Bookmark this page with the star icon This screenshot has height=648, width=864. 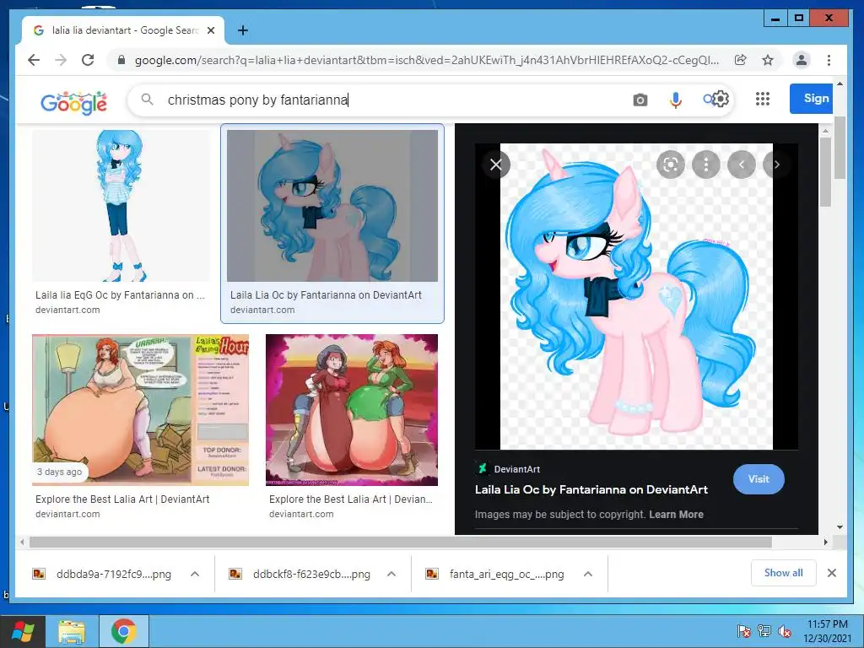click(768, 60)
